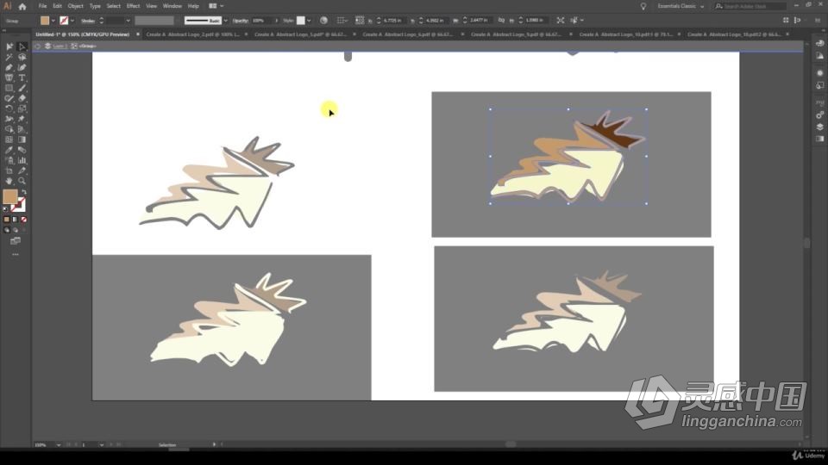Click the Stroke panel link
828x465 pixels.
(x=88, y=21)
